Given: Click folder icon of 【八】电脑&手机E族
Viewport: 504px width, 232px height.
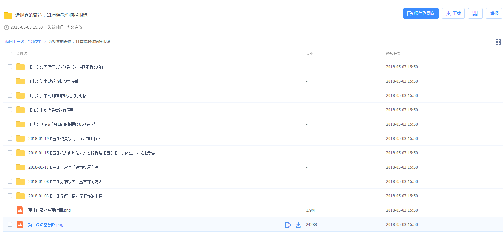Looking at the screenshot, I should coord(20,124).
